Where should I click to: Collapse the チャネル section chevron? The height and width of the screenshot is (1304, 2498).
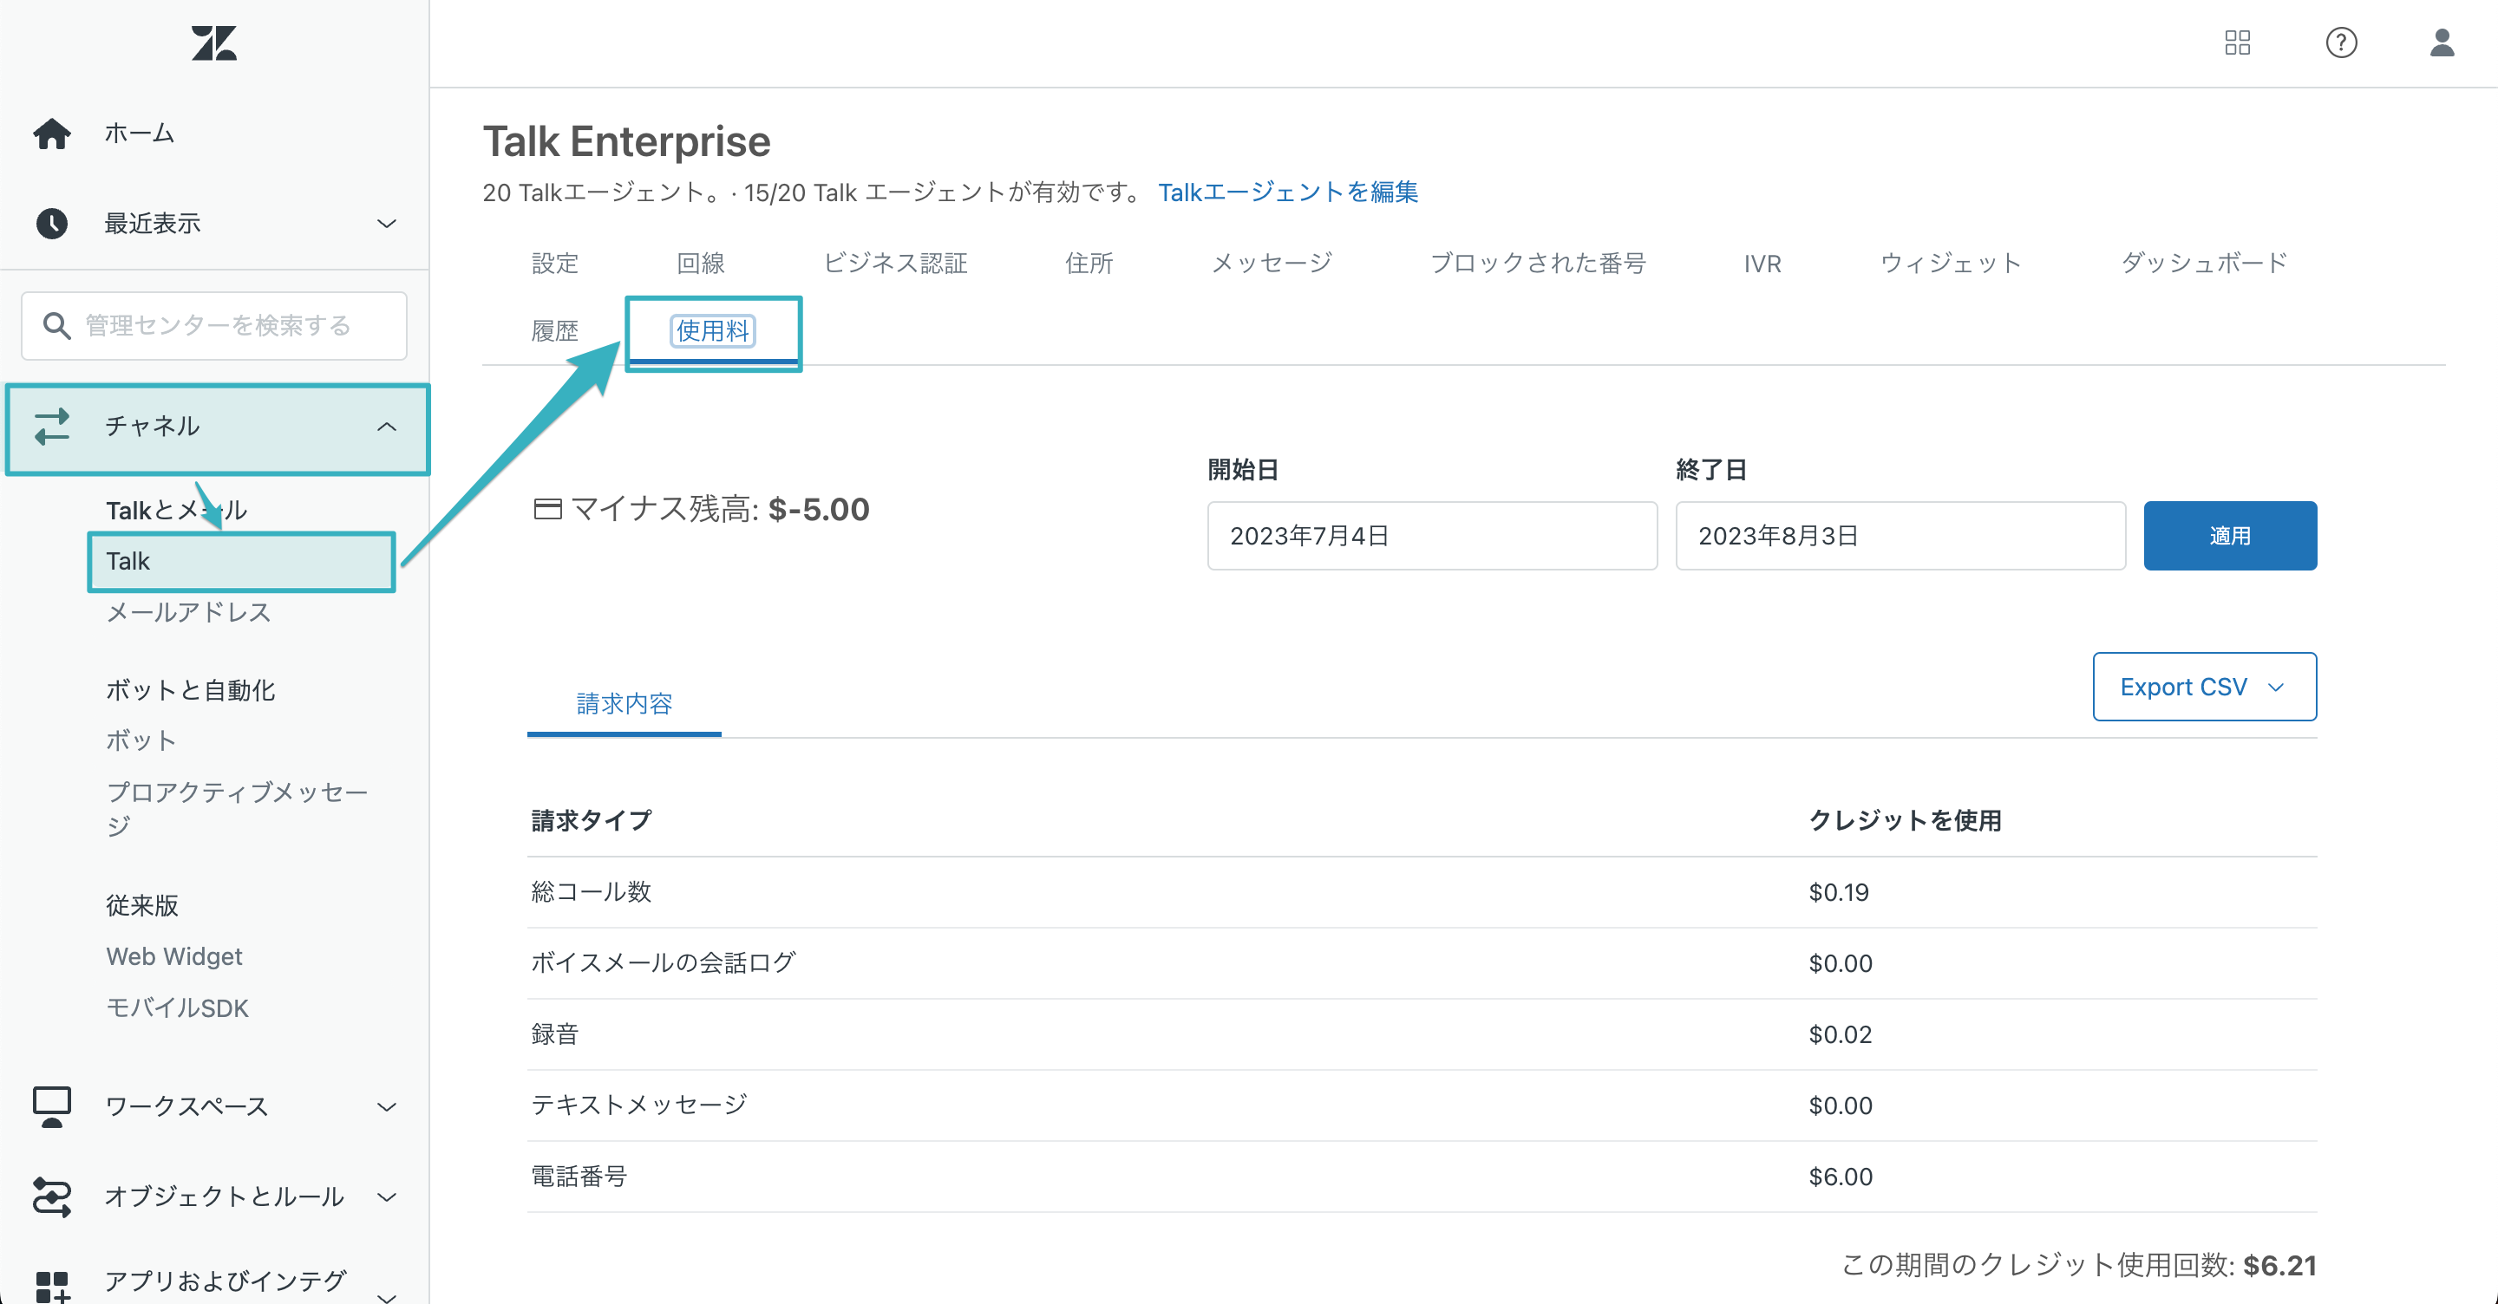pyautogui.click(x=387, y=427)
